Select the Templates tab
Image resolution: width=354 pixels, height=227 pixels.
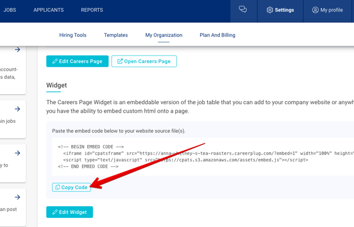[116, 35]
